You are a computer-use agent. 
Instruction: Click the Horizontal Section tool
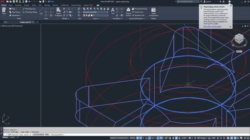click(x=140, y=9)
